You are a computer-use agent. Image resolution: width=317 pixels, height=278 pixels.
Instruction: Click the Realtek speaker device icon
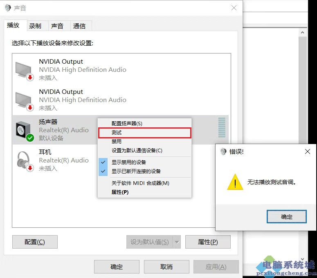click(24, 131)
